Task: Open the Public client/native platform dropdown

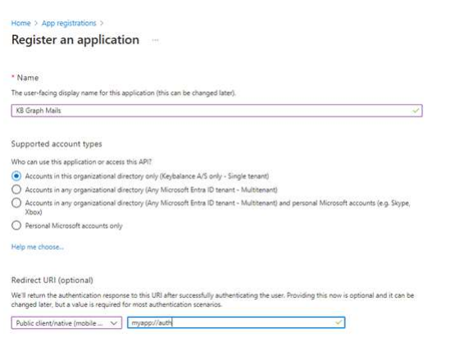Action: coord(66,322)
